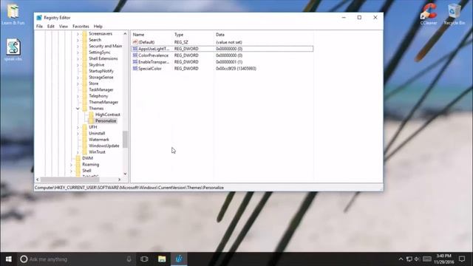Open the Edit menu
The width and height of the screenshot is (473, 266).
[x=51, y=27]
